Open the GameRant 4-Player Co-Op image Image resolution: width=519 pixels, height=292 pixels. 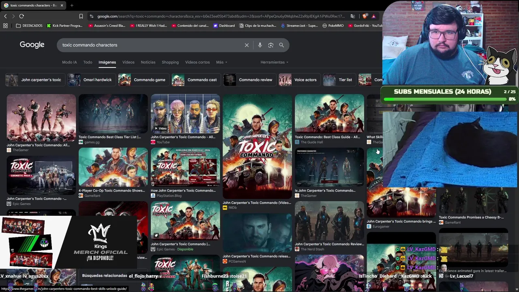113,167
